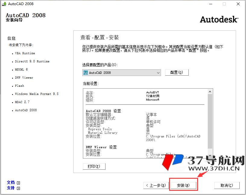
Task: Go back with 上一步(B) button
Action: pyautogui.click(x=155, y=185)
